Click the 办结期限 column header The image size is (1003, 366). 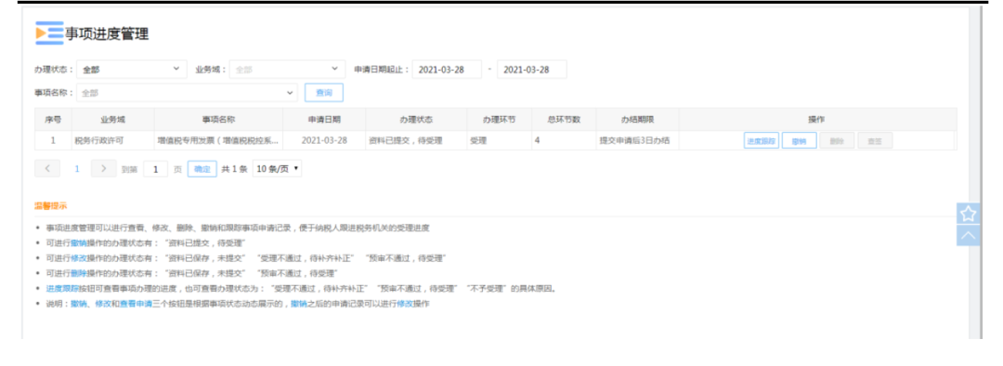click(637, 120)
